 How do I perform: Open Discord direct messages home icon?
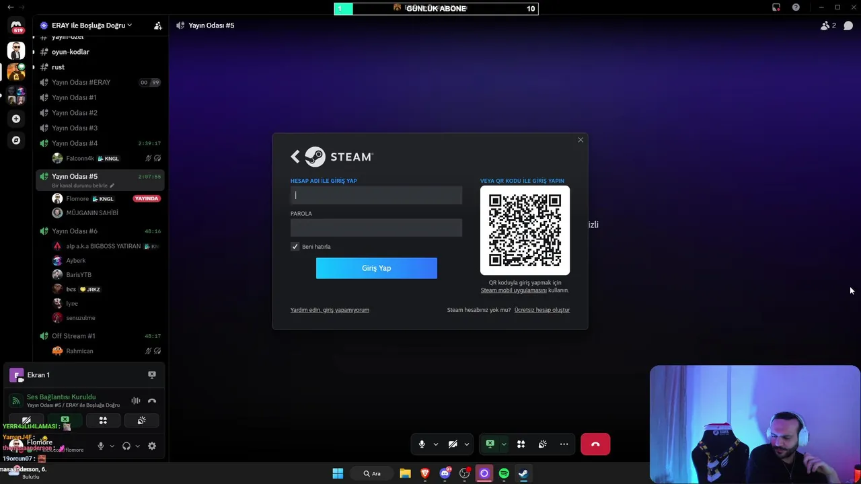coord(16,27)
